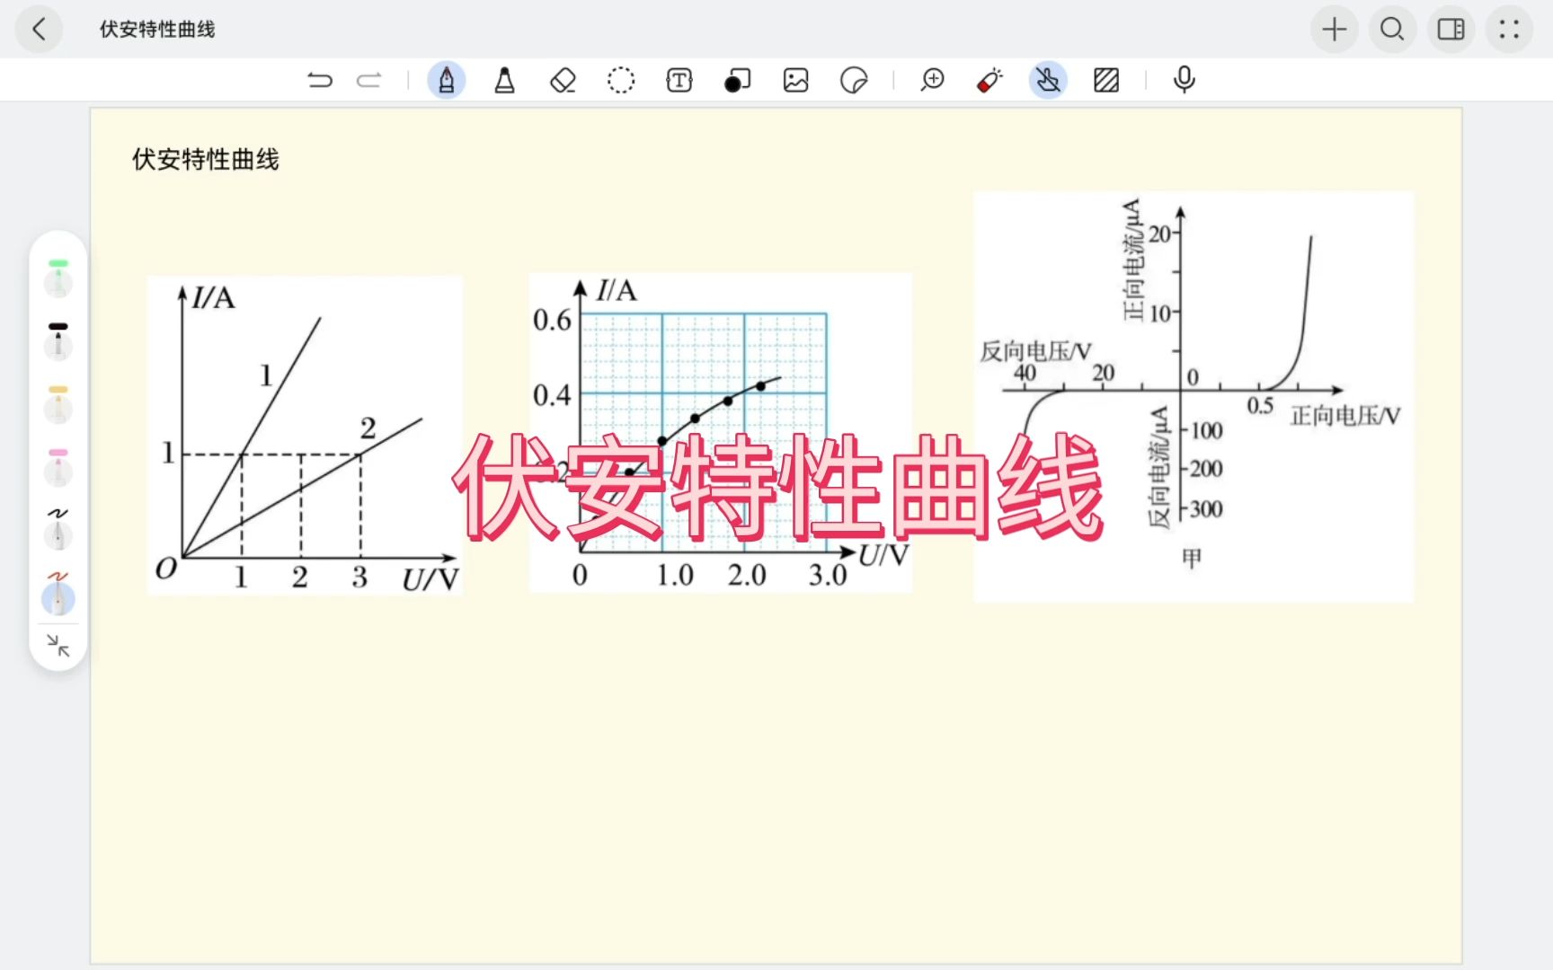Toggle finger-touch drawing mode

(x=1048, y=81)
